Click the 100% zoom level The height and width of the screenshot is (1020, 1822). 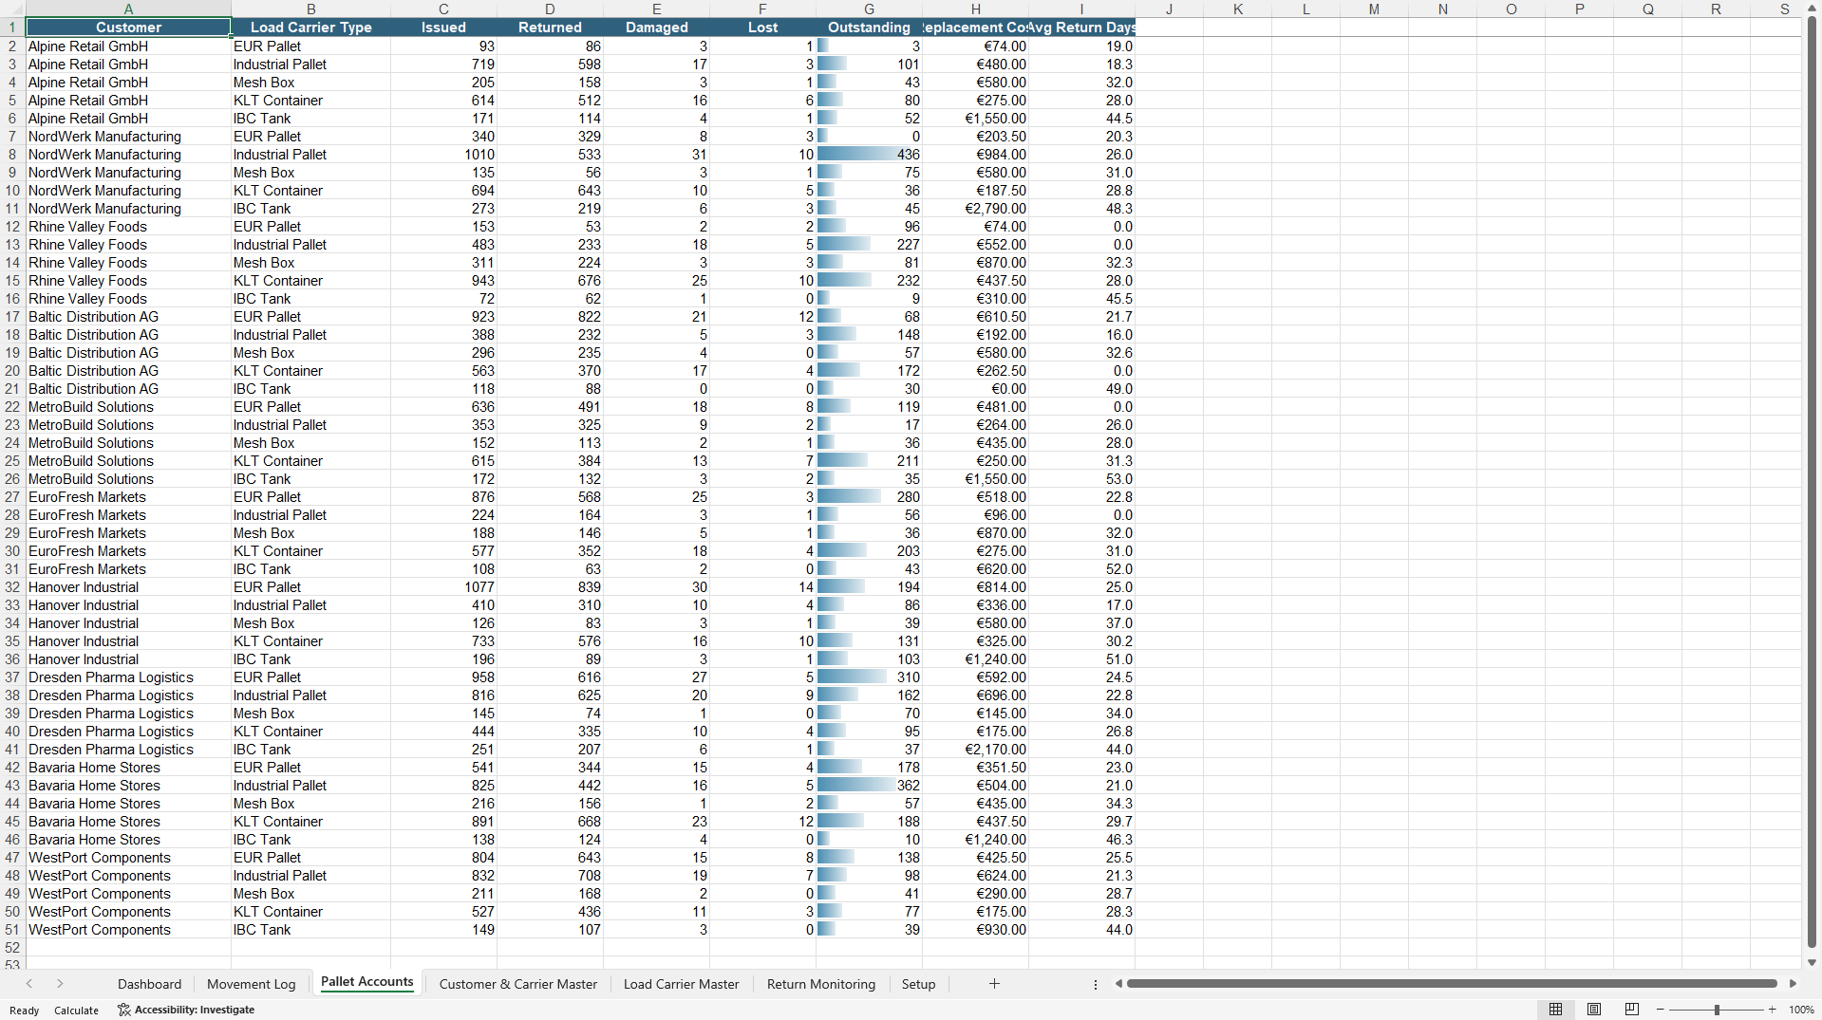coord(1801,1010)
